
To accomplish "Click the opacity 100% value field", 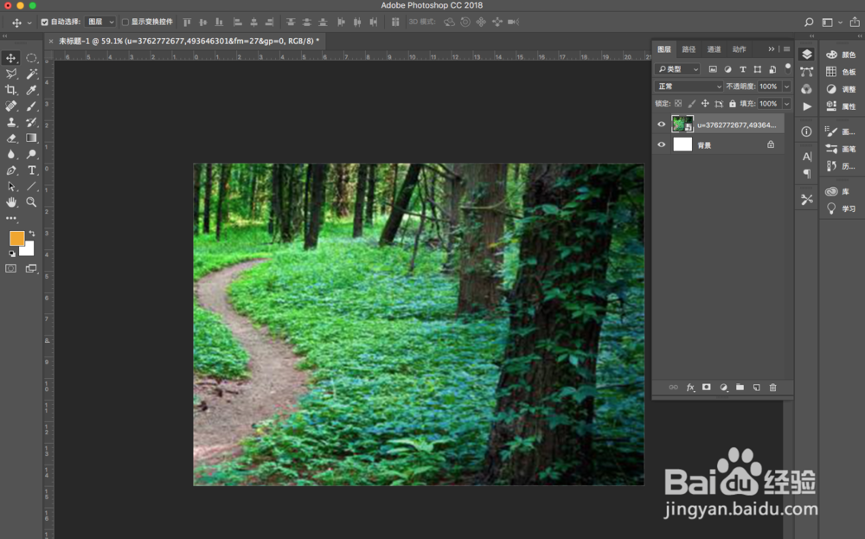I will pos(768,87).
